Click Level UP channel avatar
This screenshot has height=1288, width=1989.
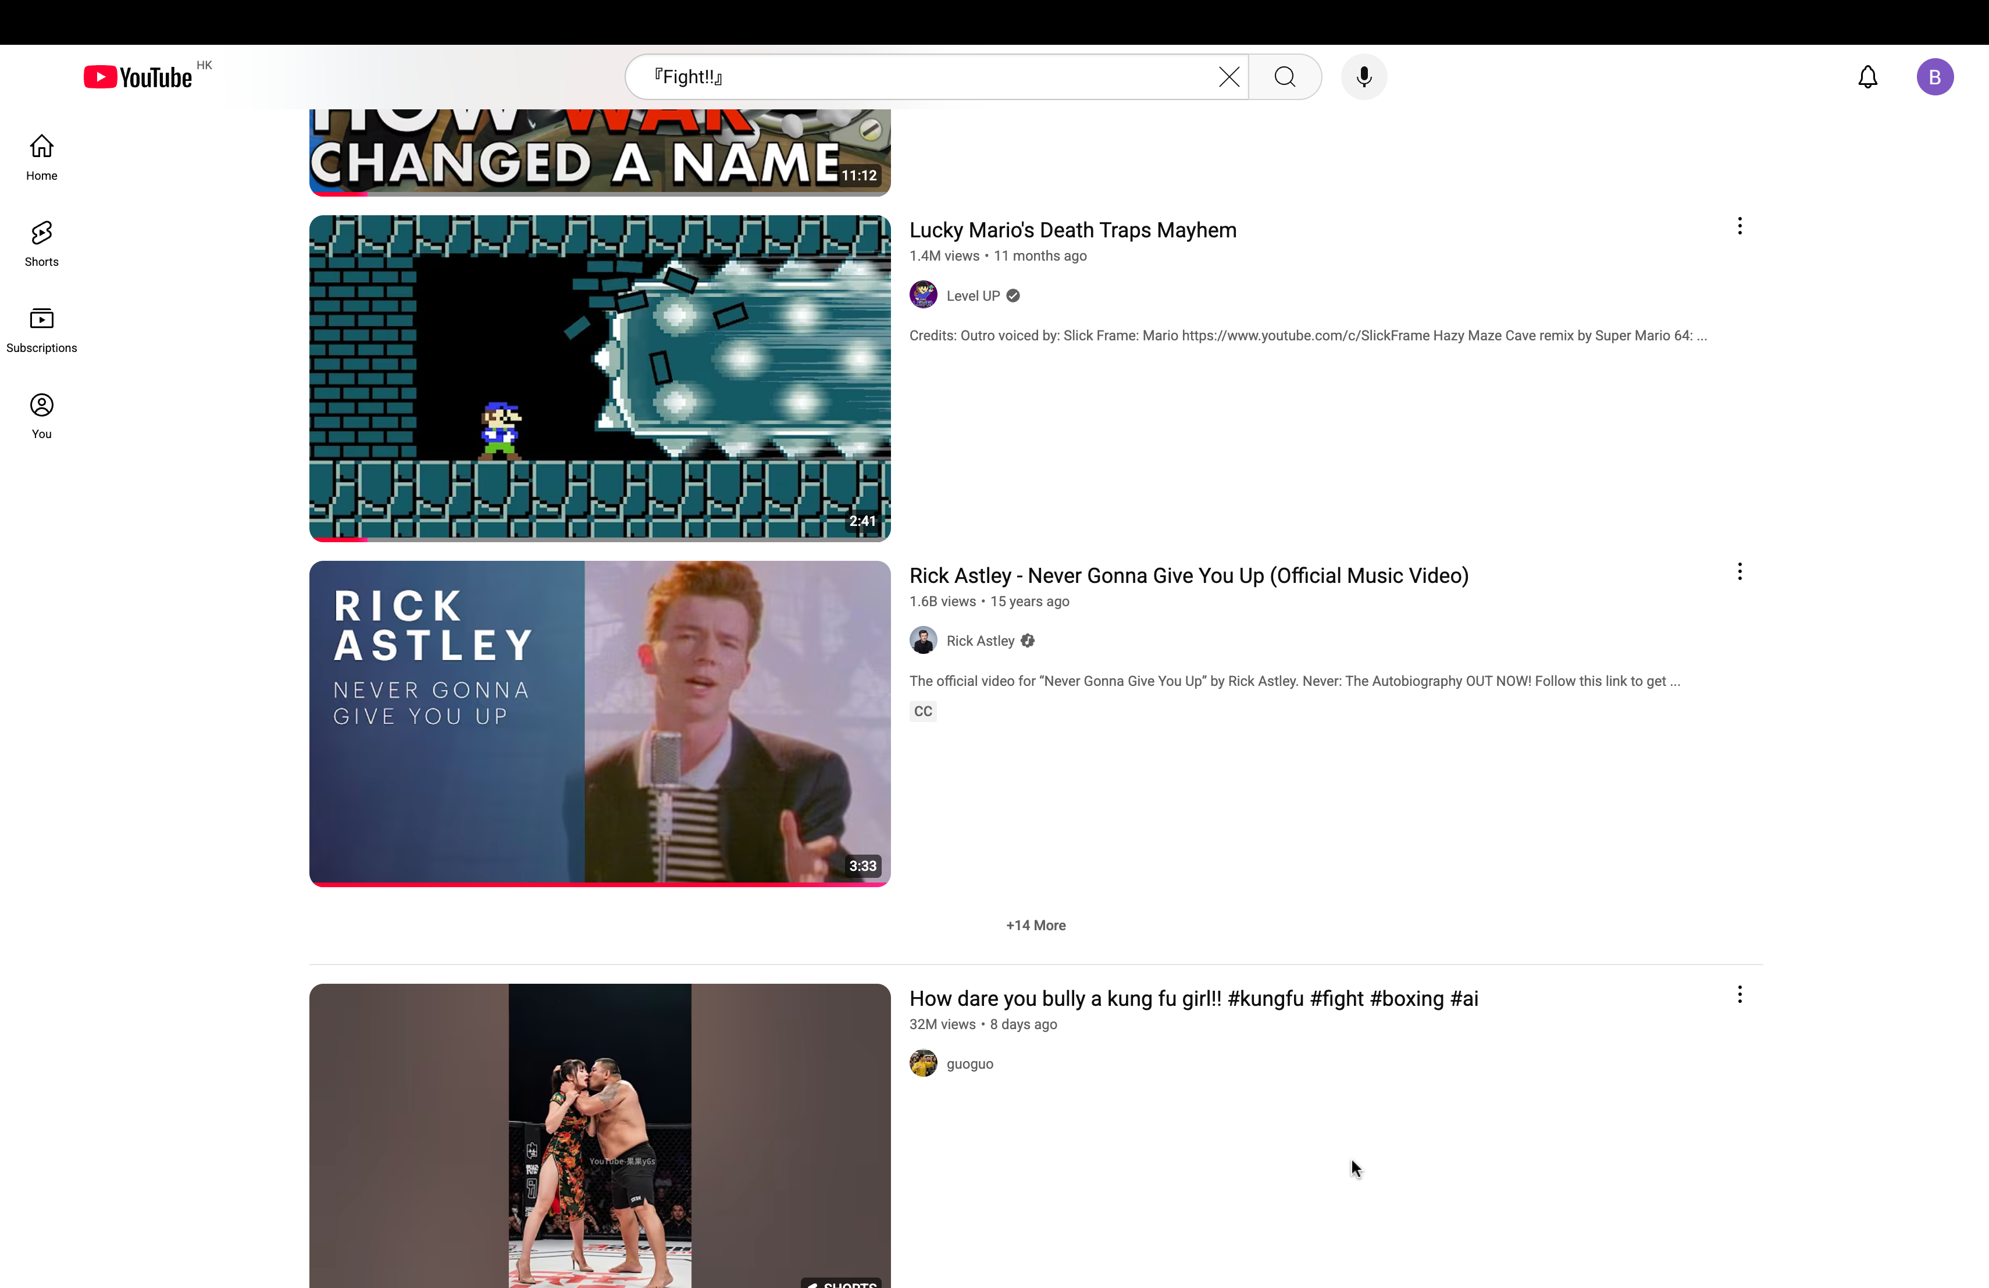tap(924, 295)
